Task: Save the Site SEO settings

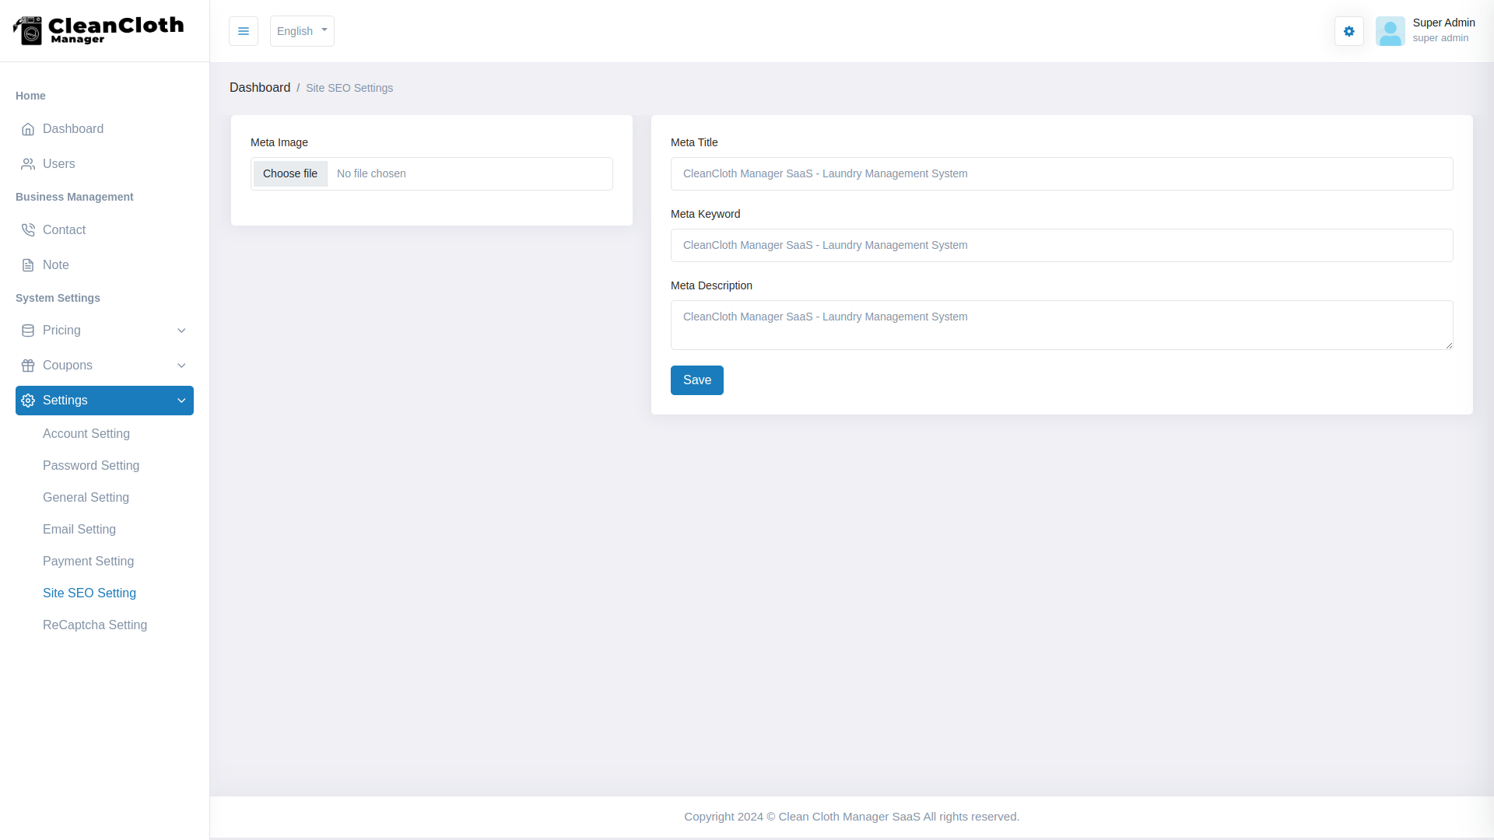Action: point(696,380)
